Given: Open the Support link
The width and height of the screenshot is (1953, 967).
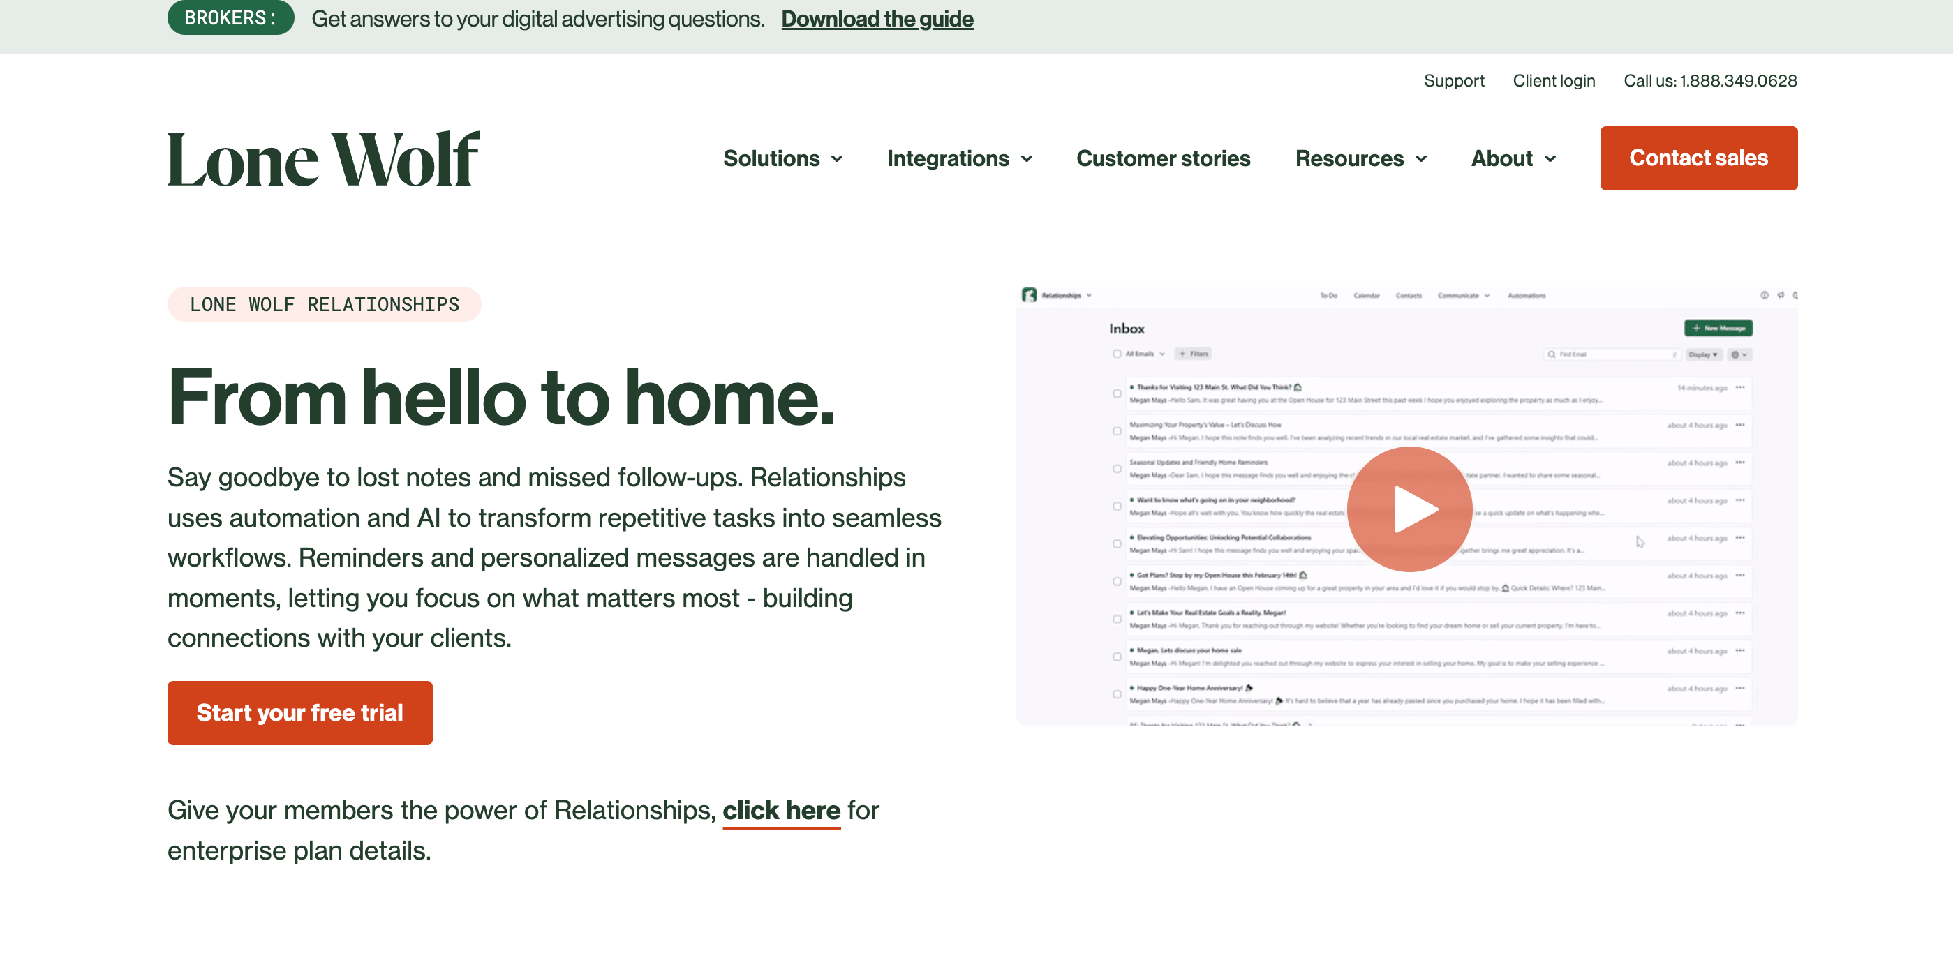Looking at the screenshot, I should pos(1453,80).
